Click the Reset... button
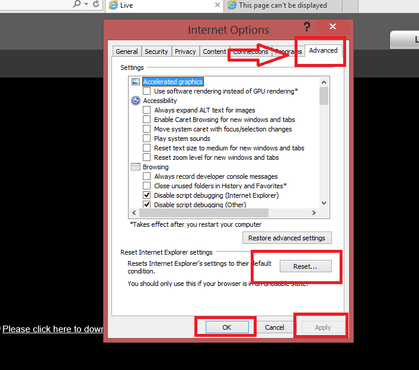Image resolution: width=419 pixels, height=370 pixels. coord(305,266)
